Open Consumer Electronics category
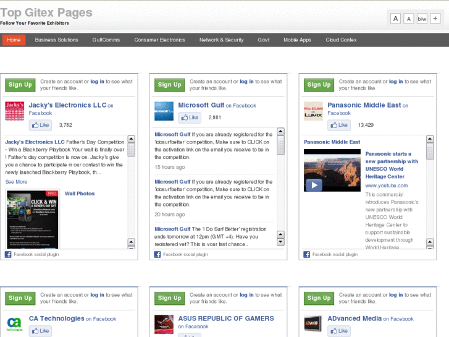 tap(159, 40)
